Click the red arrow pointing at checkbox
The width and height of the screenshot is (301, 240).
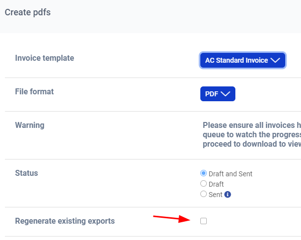[x=171, y=218]
